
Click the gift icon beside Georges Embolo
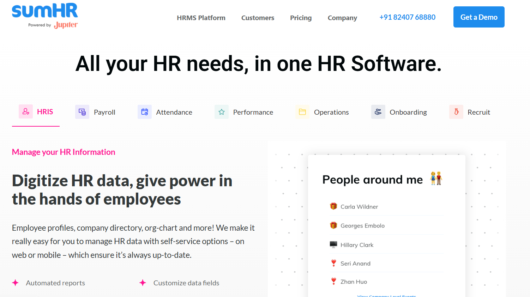tap(333, 225)
